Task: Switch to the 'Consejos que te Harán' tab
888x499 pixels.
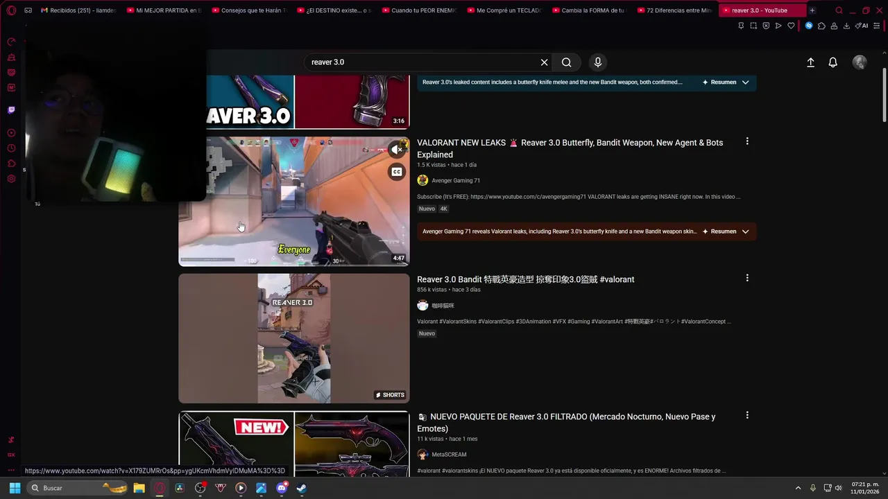Action: 250,10
